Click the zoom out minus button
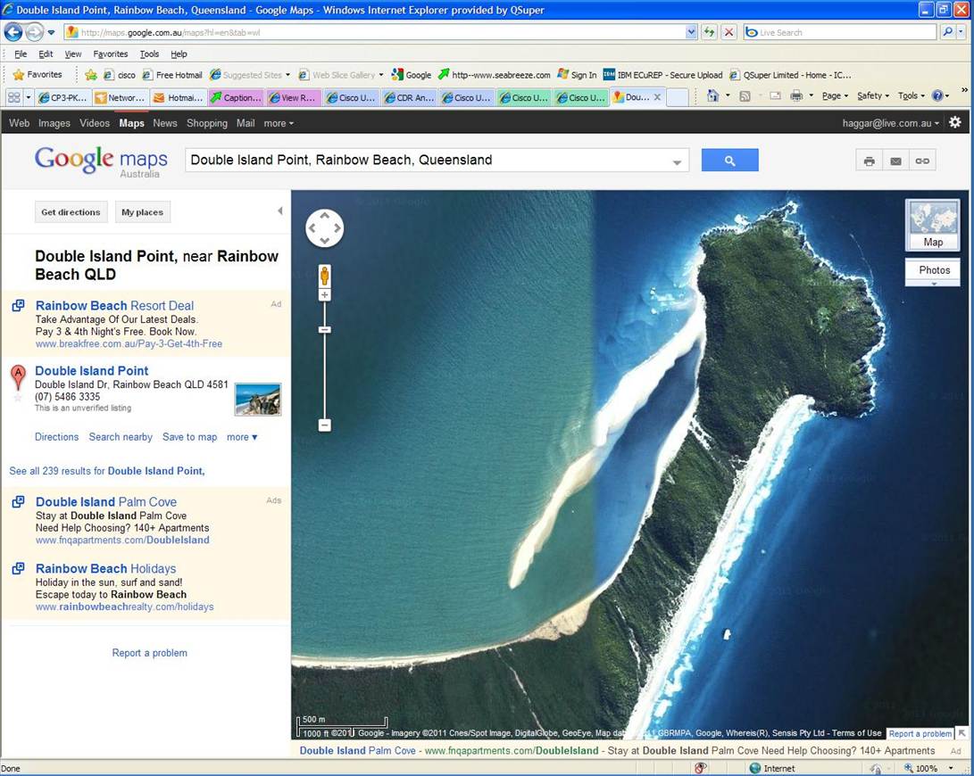The height and width of the screenshot is (776, 974). point(325,425)
